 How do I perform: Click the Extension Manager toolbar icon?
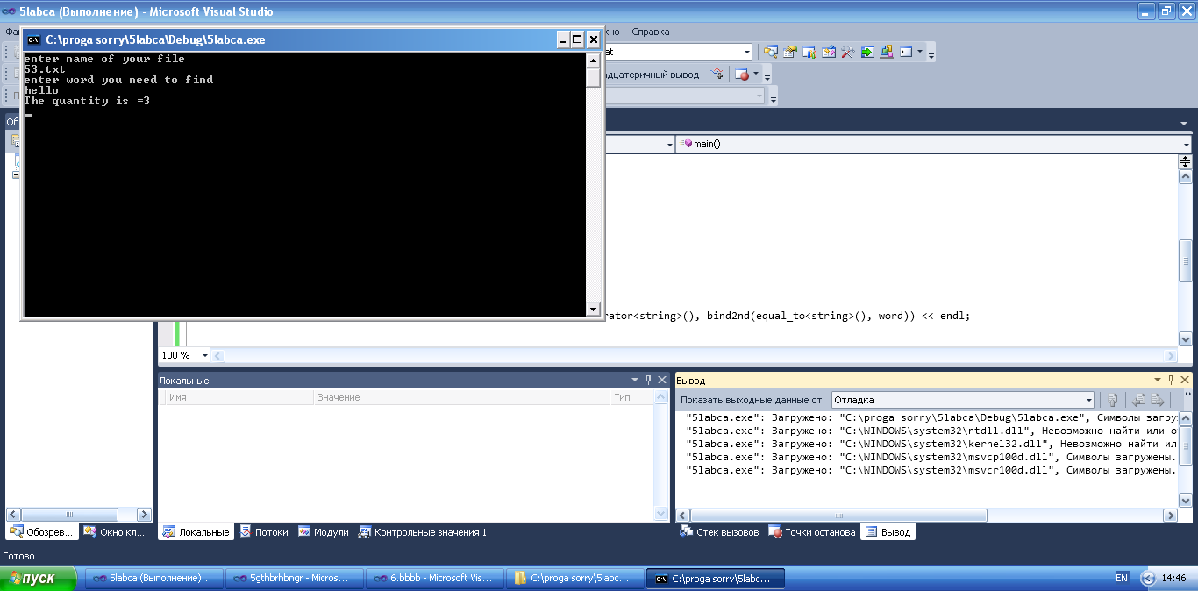pos(887,52)
